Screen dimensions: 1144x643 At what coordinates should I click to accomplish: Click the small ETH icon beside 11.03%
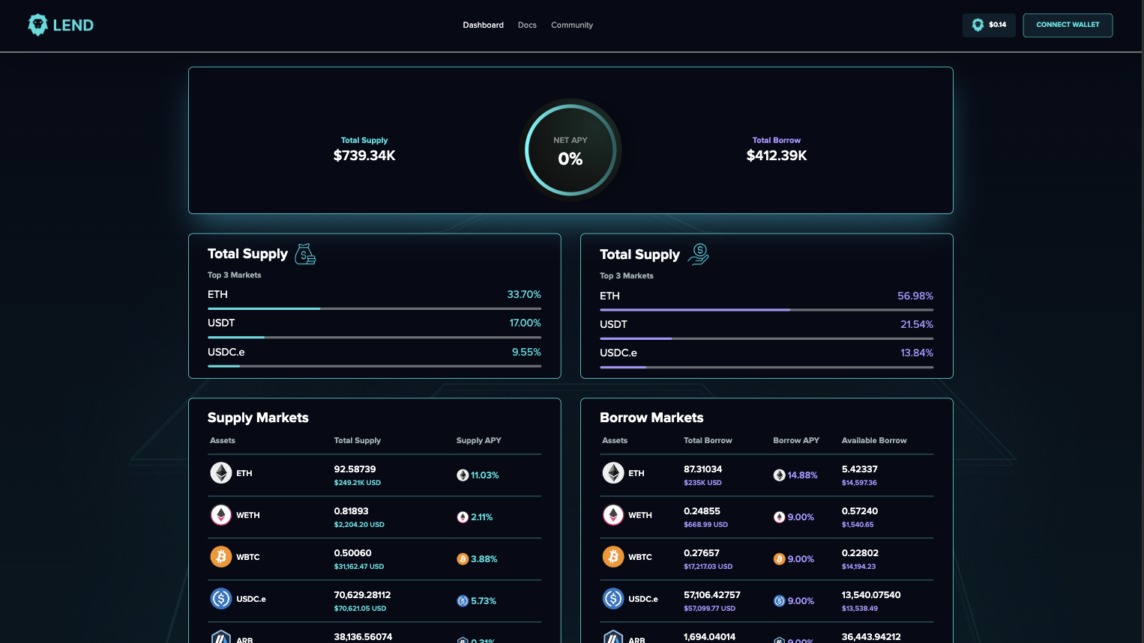[x=463, y=475]
